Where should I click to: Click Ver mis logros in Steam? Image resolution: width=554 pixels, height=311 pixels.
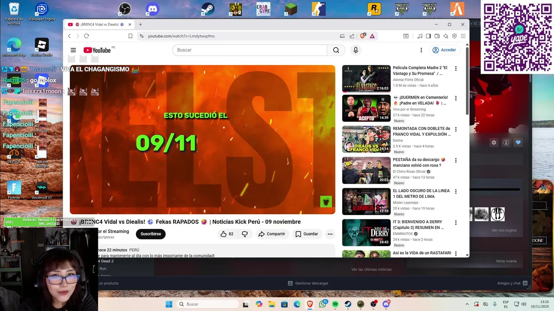pyautogui.click(x=504, y=230)
